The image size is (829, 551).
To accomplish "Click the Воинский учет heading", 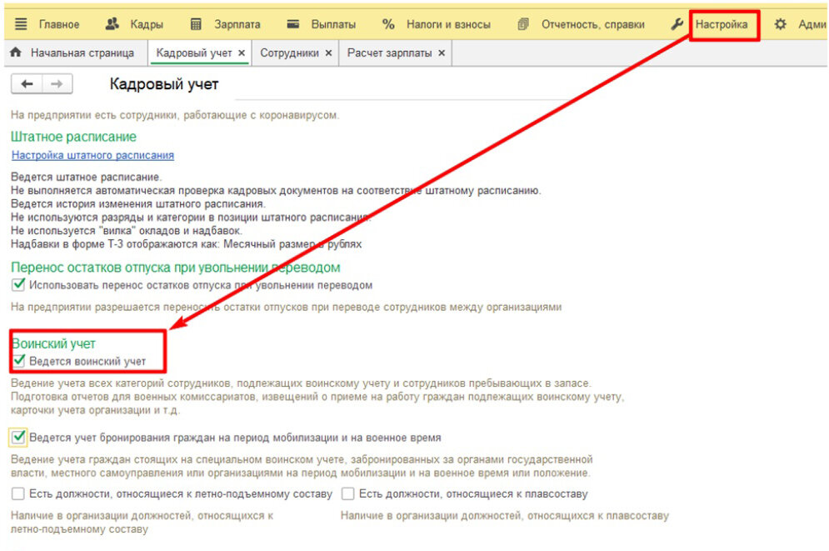I will [x=53, y=343].
